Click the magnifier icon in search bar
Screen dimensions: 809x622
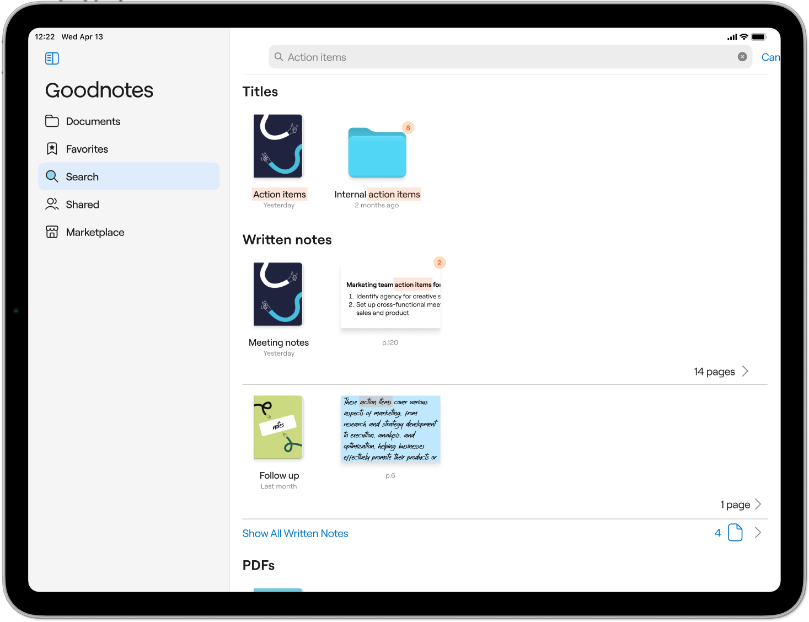click(x=279, y=57)
